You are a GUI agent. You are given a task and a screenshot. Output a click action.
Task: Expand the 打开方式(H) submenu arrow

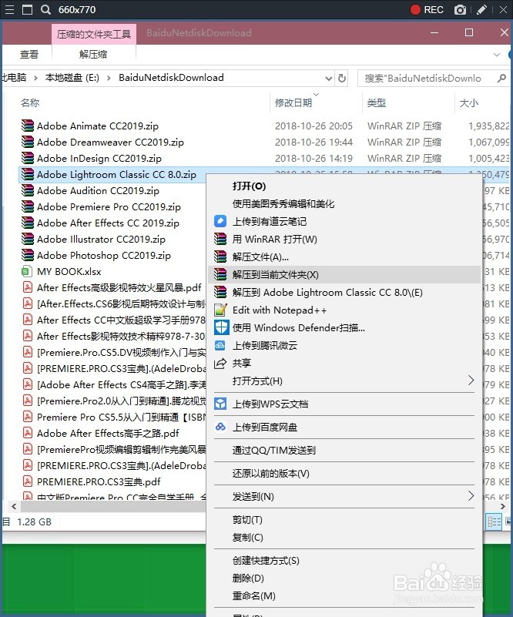(x=471, y=381)
